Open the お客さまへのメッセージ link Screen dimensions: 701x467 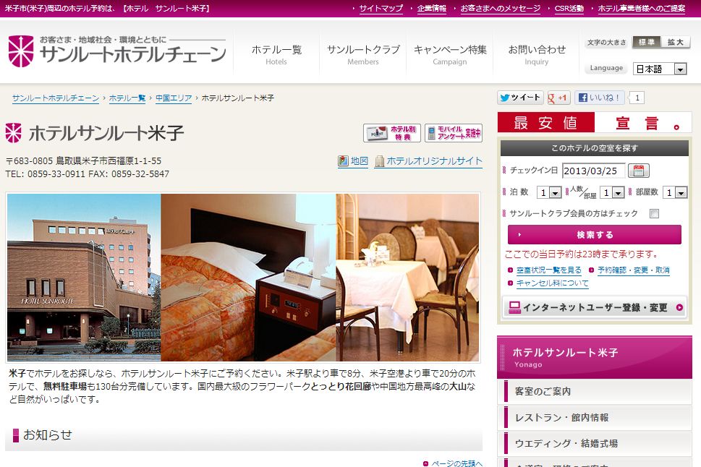tap(501, 9)
